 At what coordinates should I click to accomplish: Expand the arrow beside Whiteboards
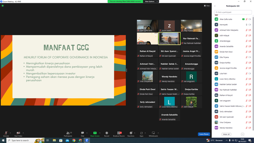[x=158, y=133]
